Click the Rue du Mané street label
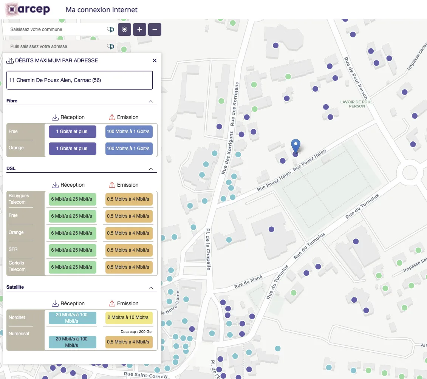The height and width of the screenshot is (379, 427). pyautogui.click(x=248, y=282)
